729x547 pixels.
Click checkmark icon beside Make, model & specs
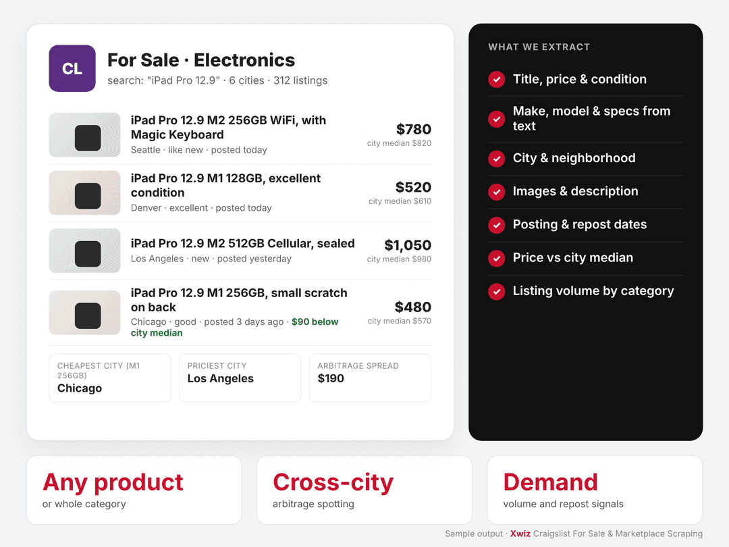[x=497, y=119]
